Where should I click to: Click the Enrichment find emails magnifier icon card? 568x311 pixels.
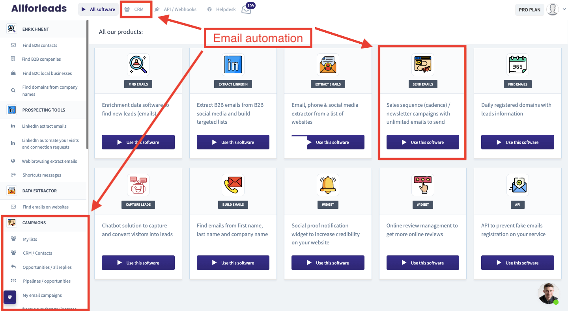tap(138, 65)
